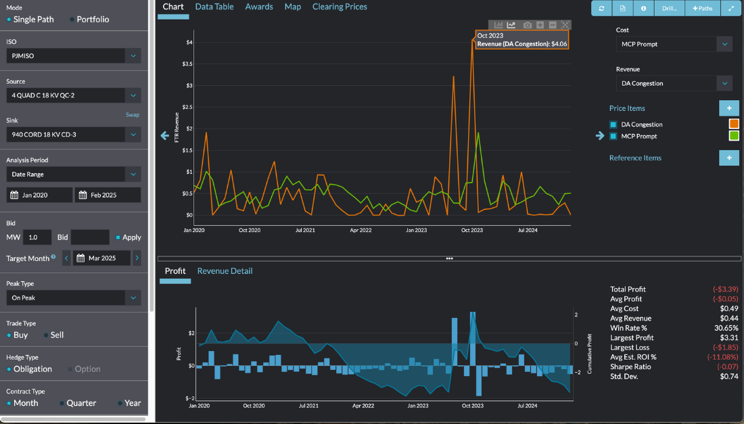
Task: Click the + Paths button
Action: coord(703,8)
